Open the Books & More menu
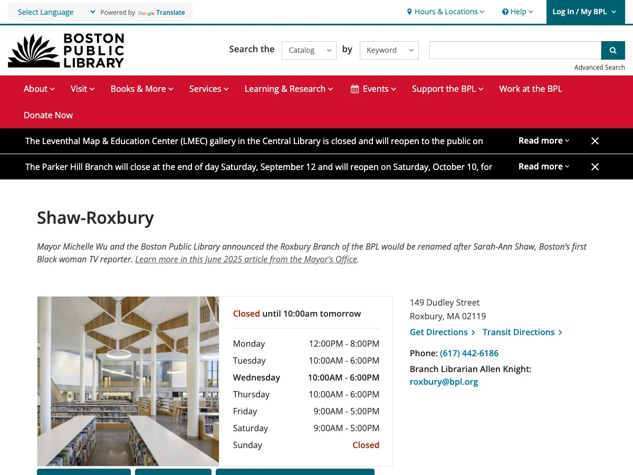Screen dimensions: 633x475 click(x=142, y=89)
